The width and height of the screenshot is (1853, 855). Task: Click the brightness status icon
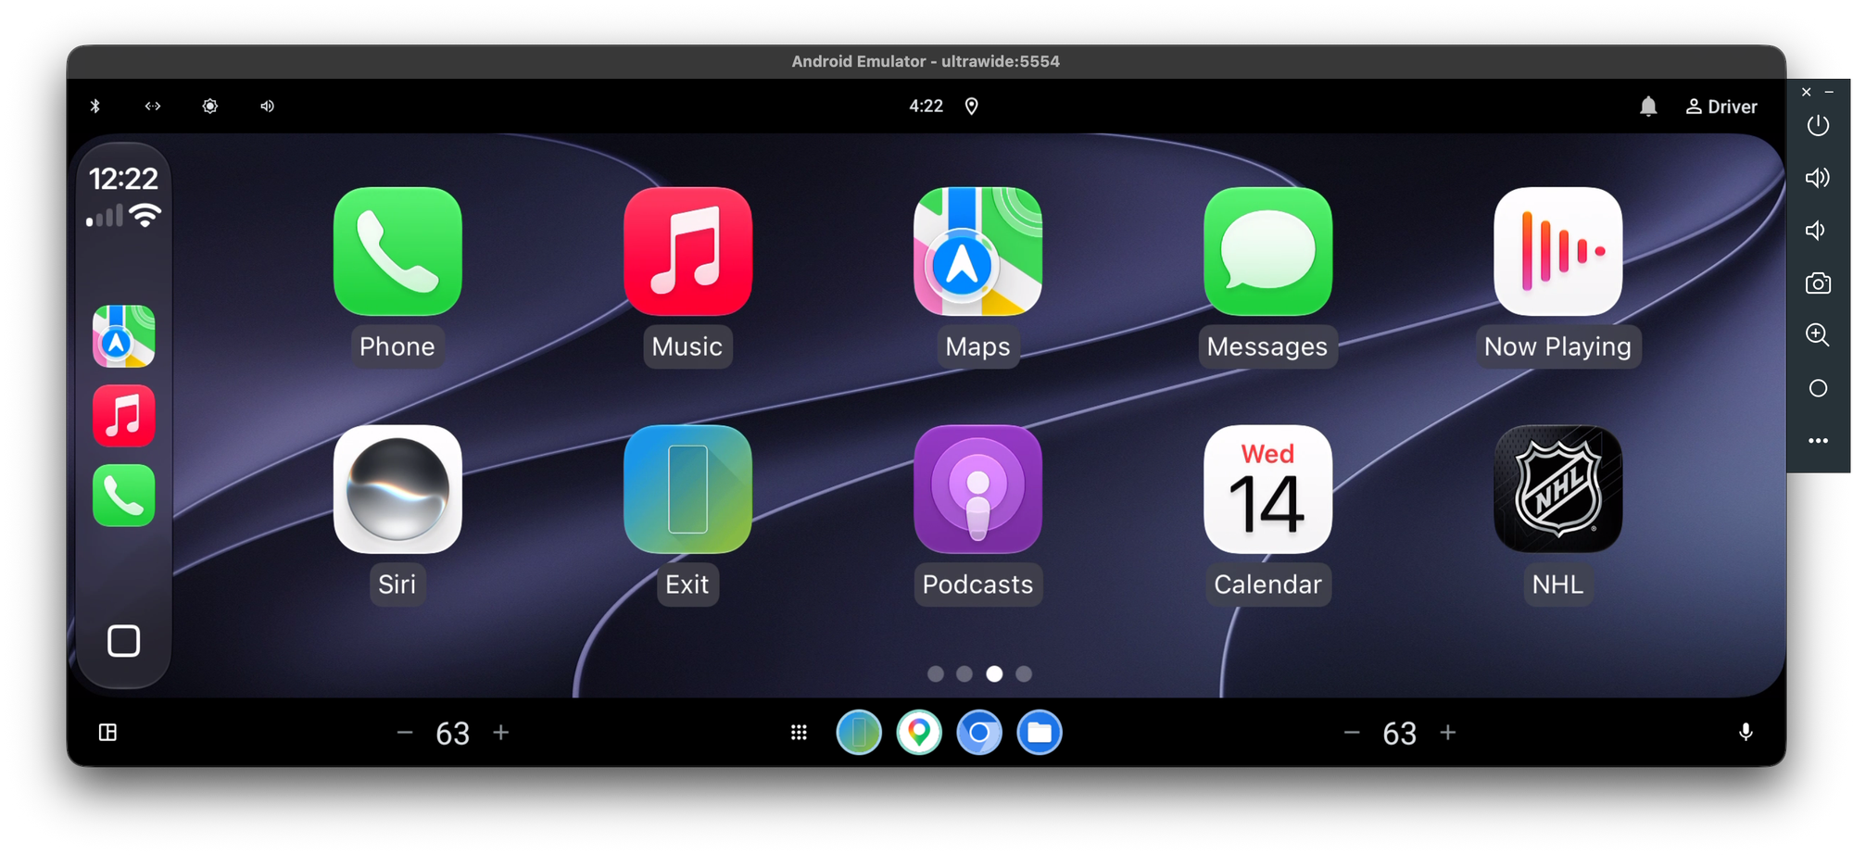pos(210,106)
